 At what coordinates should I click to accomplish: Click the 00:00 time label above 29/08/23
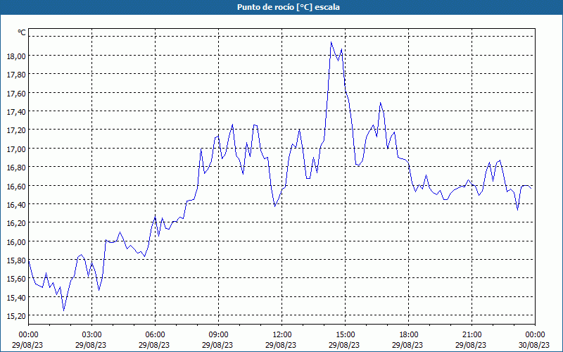tap(28, 335)
